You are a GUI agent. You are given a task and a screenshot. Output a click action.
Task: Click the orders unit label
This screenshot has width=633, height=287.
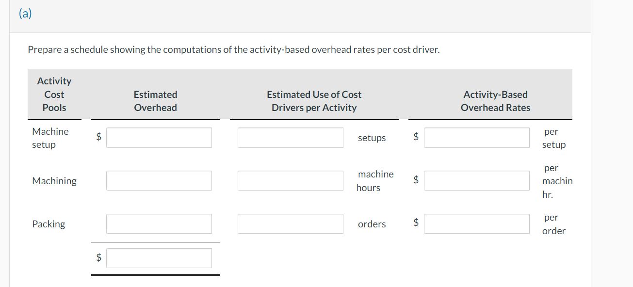point(372,224)
